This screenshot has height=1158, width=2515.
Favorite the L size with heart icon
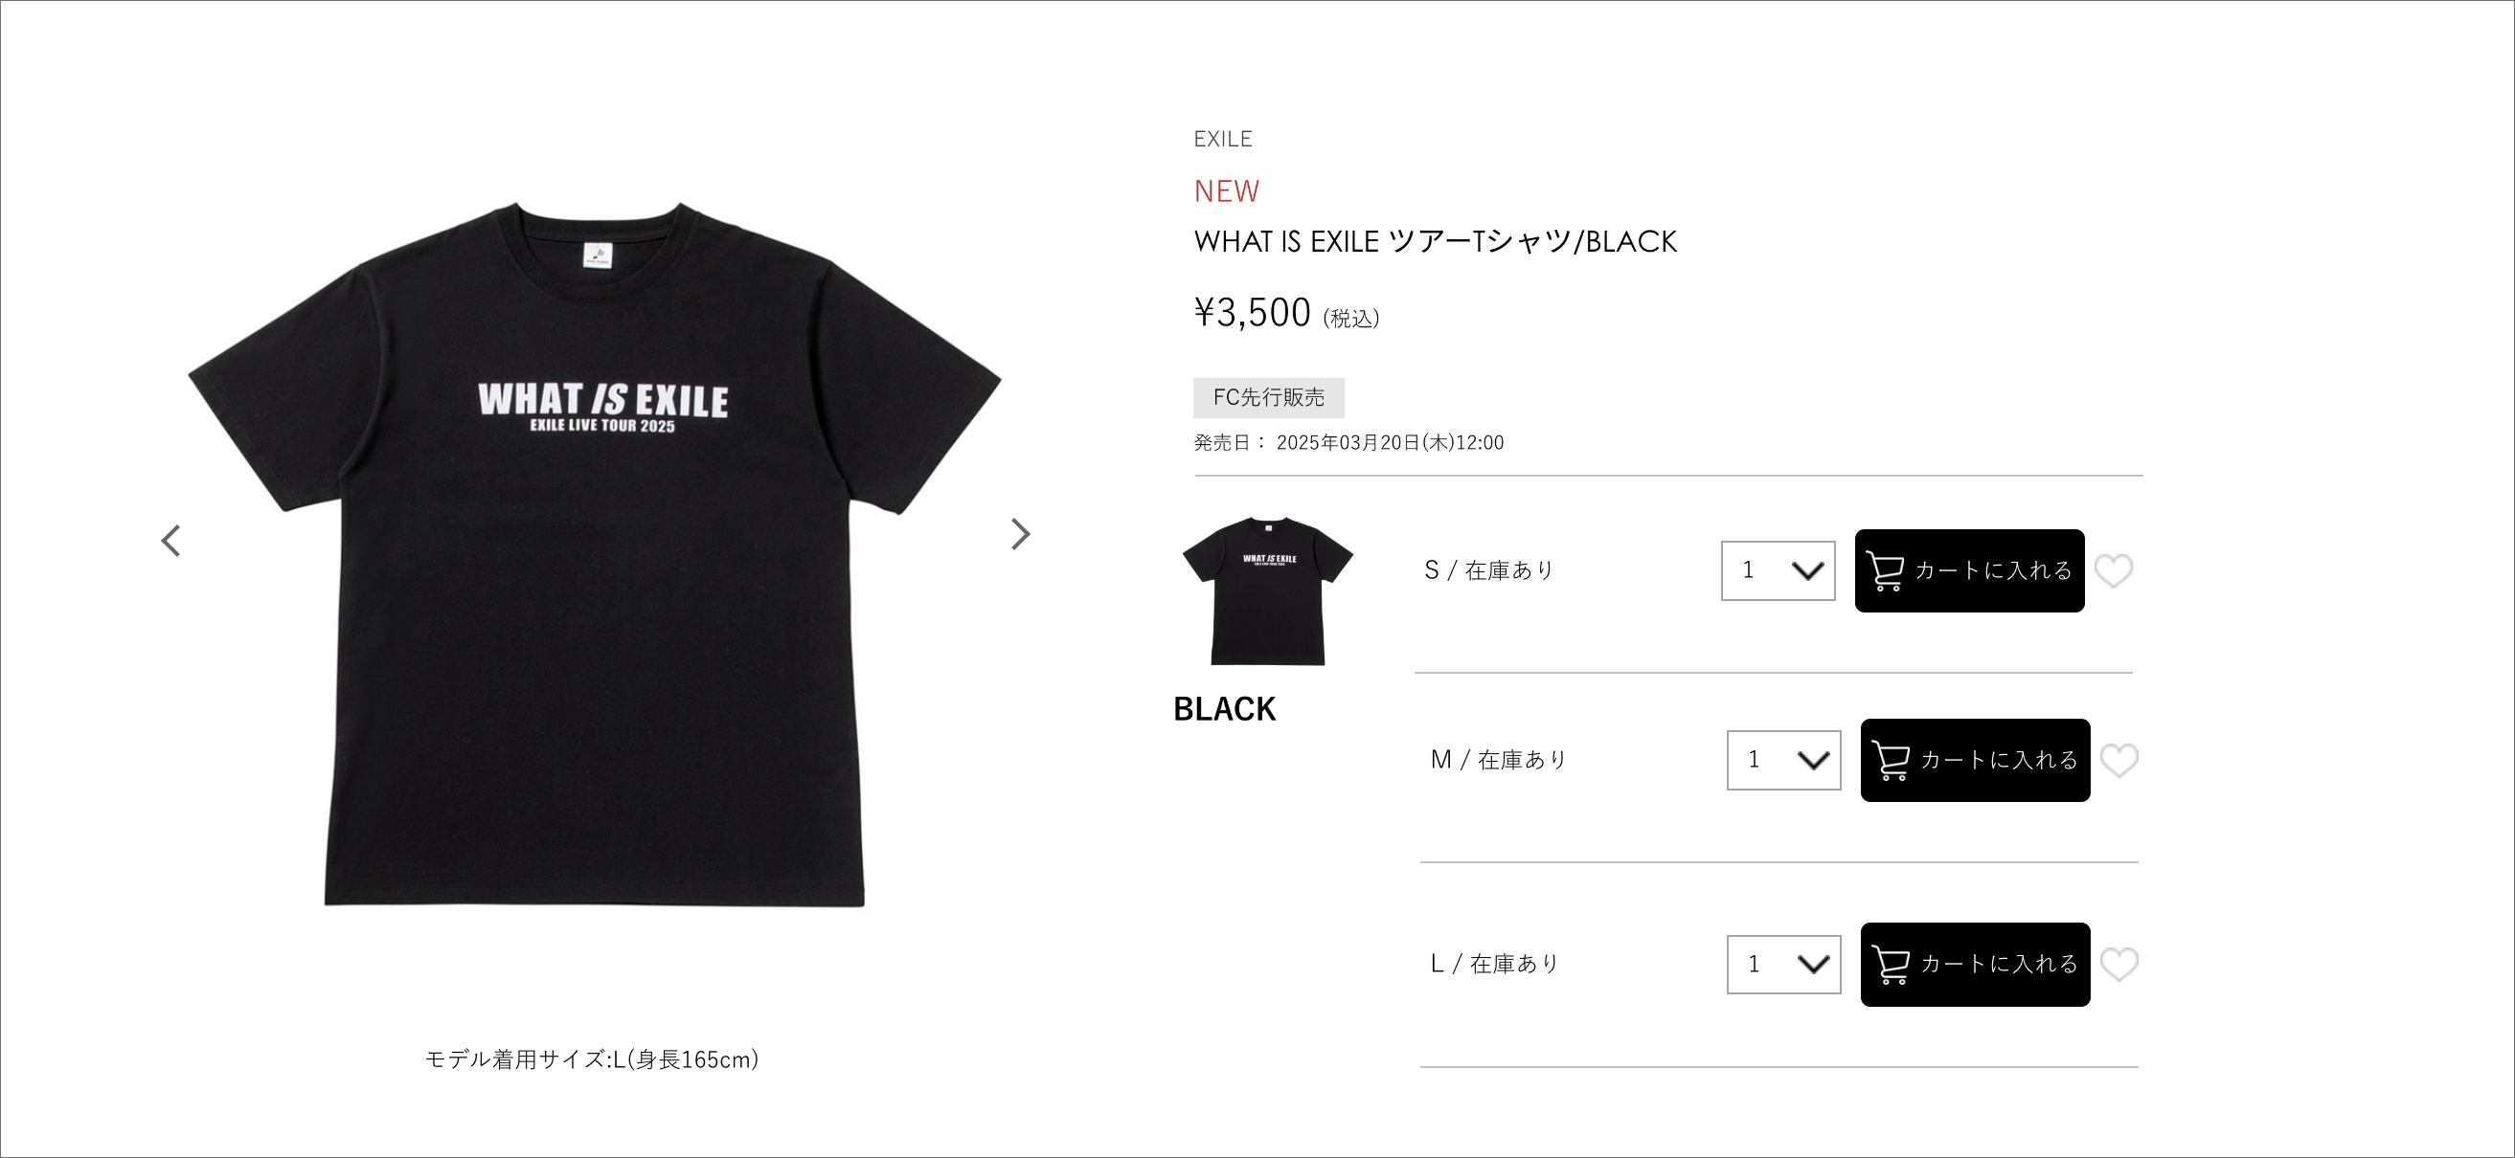(2119, 964)
